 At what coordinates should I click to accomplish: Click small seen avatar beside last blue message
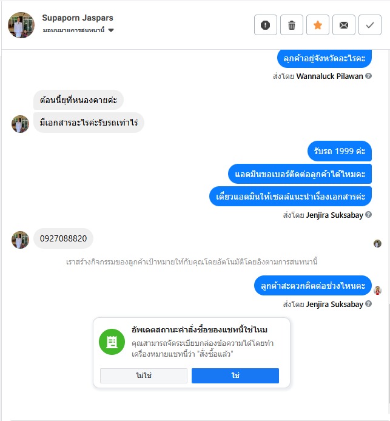tap(377, 290)
